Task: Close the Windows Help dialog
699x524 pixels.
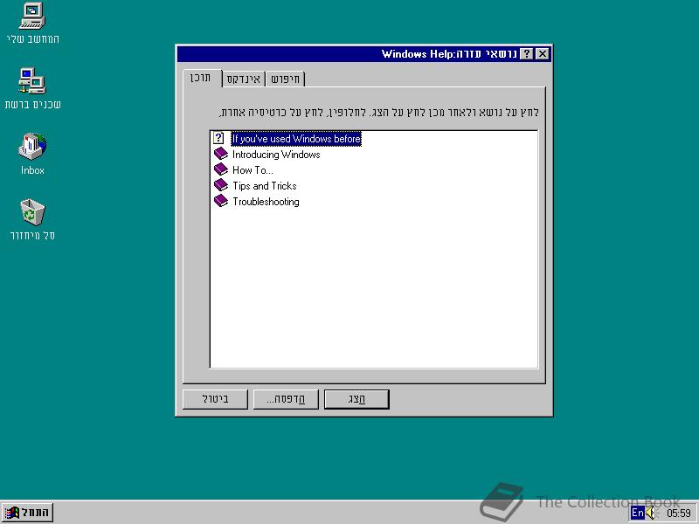Action: 542,54
